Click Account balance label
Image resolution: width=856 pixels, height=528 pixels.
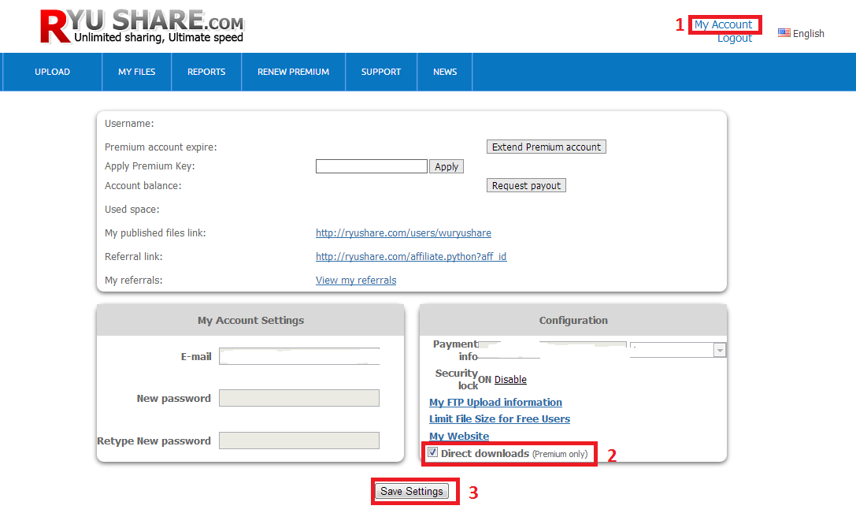(143, 186)
